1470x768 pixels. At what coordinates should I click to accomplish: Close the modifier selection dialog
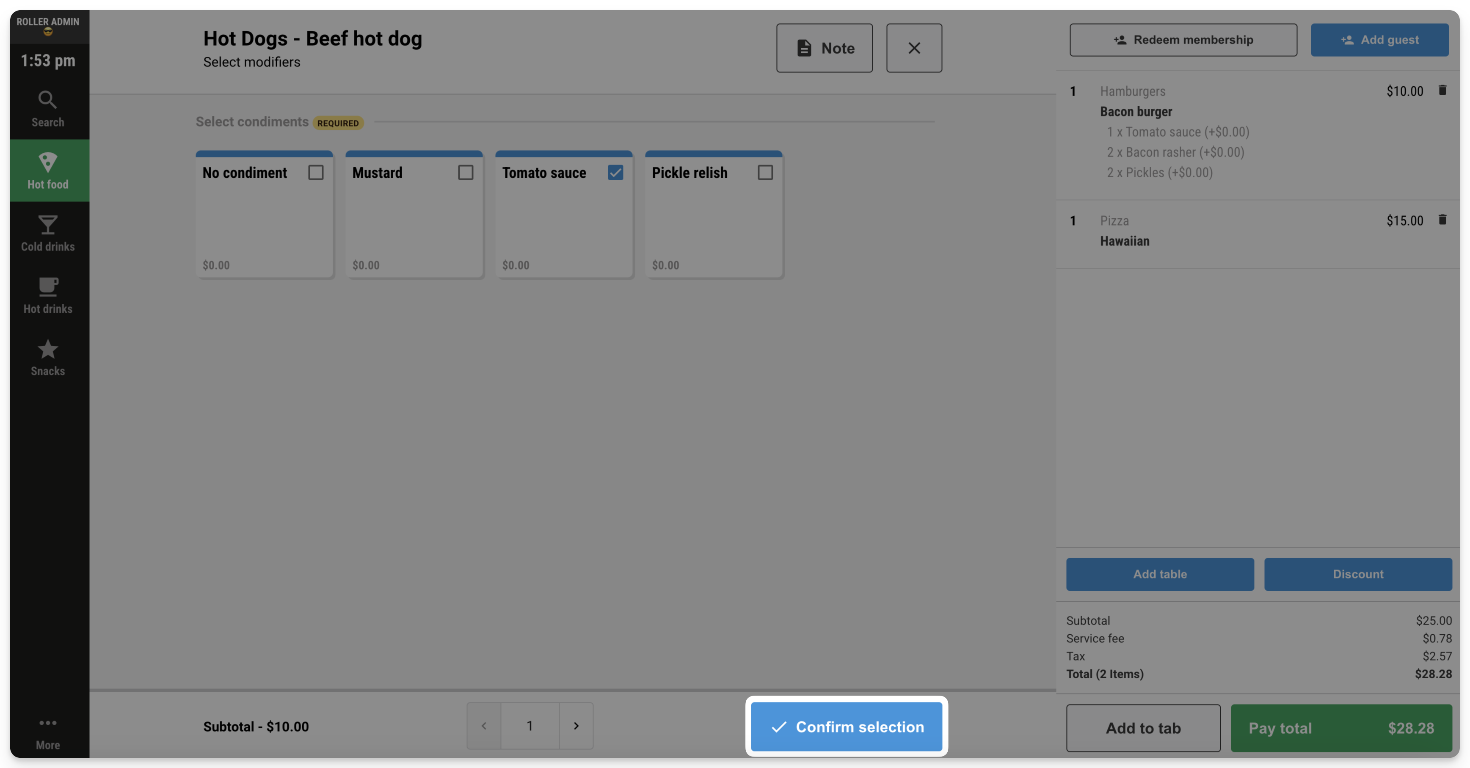914,48
